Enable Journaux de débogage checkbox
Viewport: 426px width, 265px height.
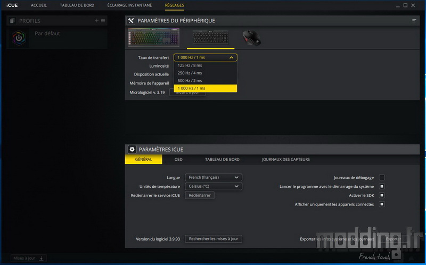(382, 178)
